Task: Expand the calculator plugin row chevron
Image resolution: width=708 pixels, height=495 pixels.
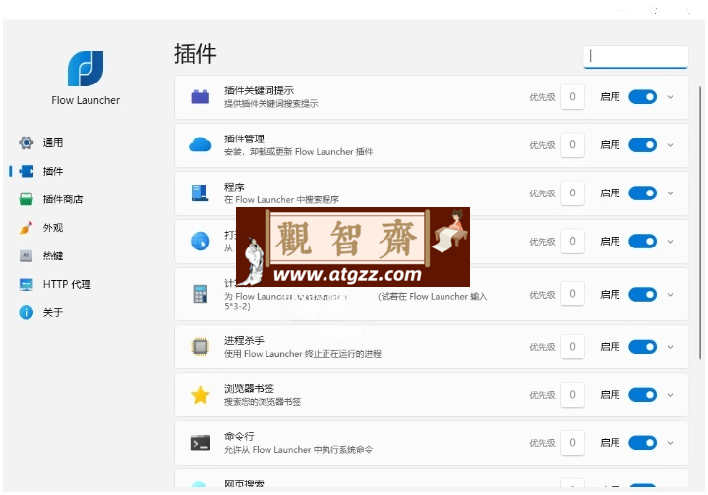Action: coord(670,295)
